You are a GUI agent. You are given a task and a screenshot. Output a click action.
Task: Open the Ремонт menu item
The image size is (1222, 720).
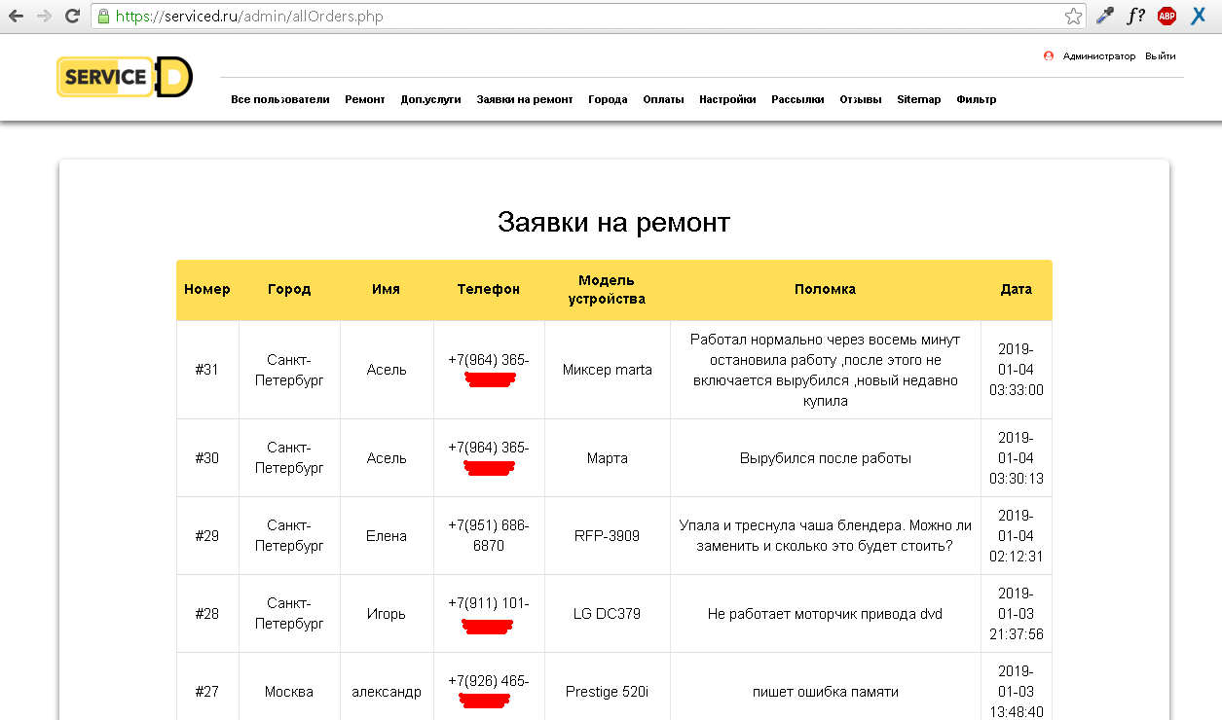365,99
